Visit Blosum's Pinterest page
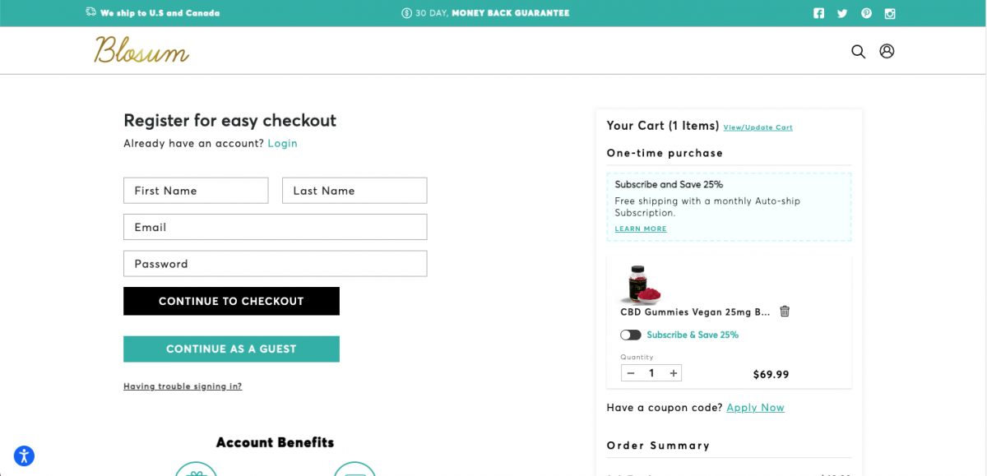The height and width of the screenshot is (476, 987). (866, 12)
